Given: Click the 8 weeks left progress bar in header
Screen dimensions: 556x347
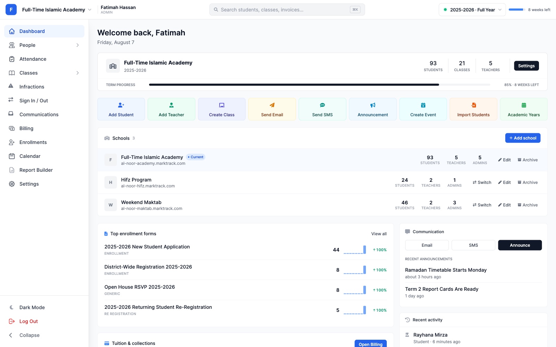Looking at the screenshot, I should click(517, 10).
